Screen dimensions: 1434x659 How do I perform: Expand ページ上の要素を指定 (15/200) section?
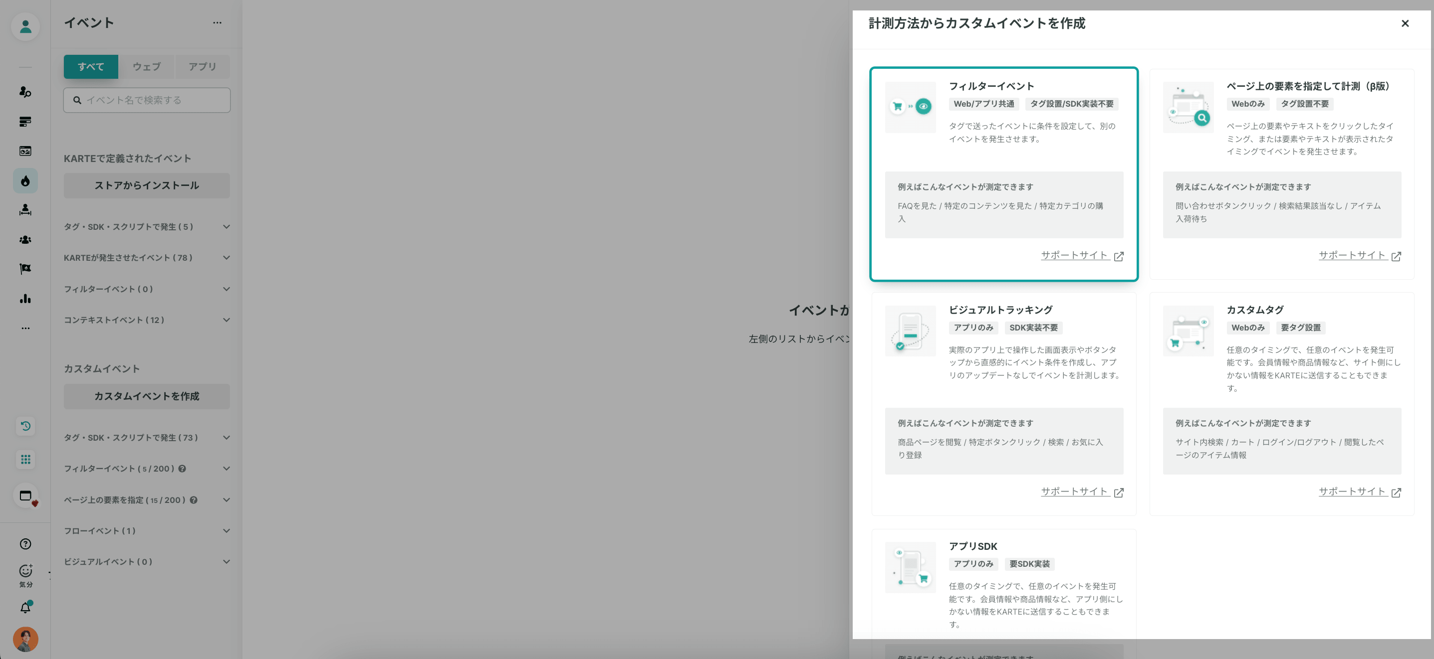point(147,500)
